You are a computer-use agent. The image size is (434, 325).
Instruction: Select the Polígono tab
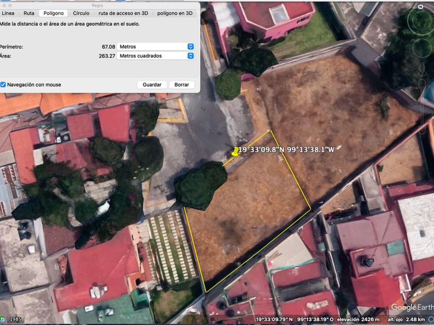pos(53,13)
